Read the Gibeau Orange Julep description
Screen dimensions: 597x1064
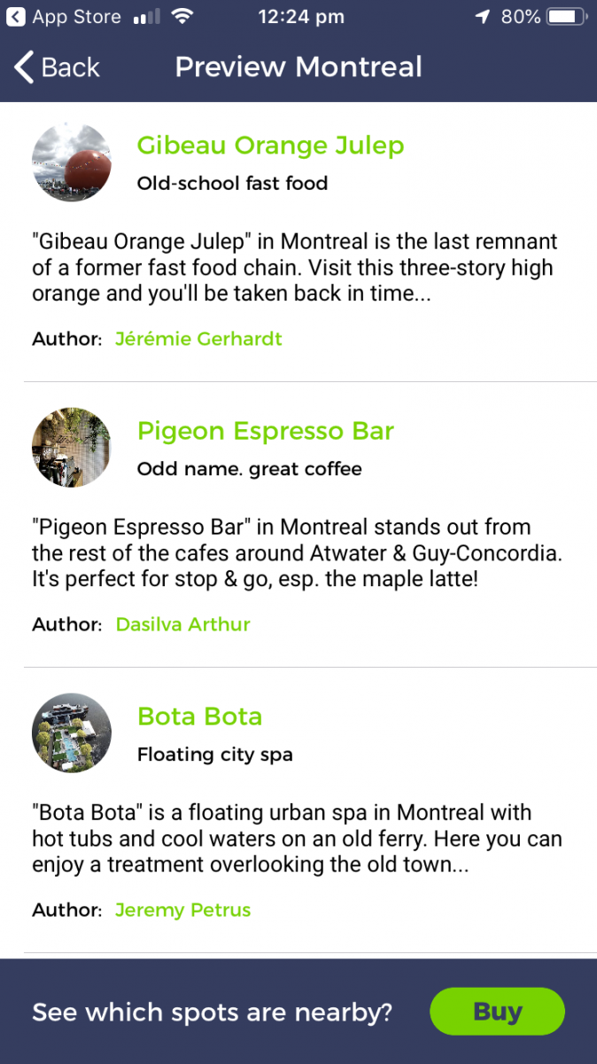pyautogui.click(x=295, y=268)
